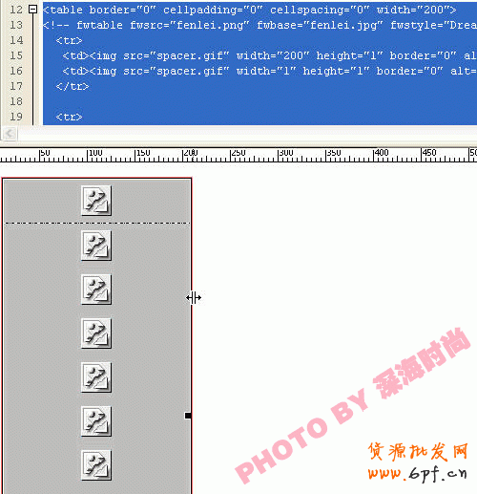Select the seventh broken image placeholder
Screen dimensions: 477x494
click(x=96, y=465)
